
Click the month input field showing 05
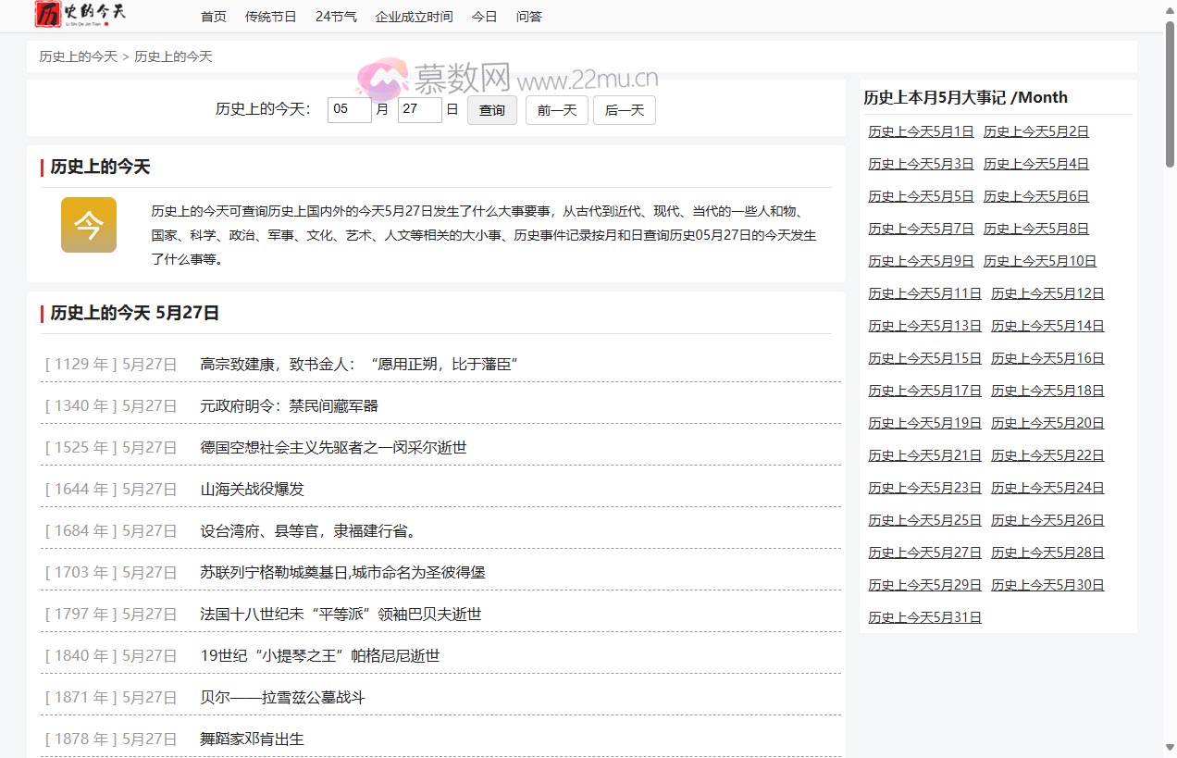click(x=349, y=109)
